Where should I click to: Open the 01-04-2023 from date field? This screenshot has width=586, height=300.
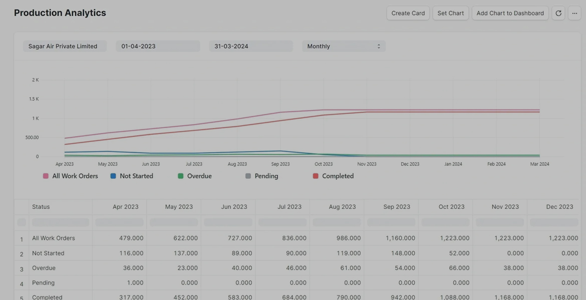coord(158,46)
